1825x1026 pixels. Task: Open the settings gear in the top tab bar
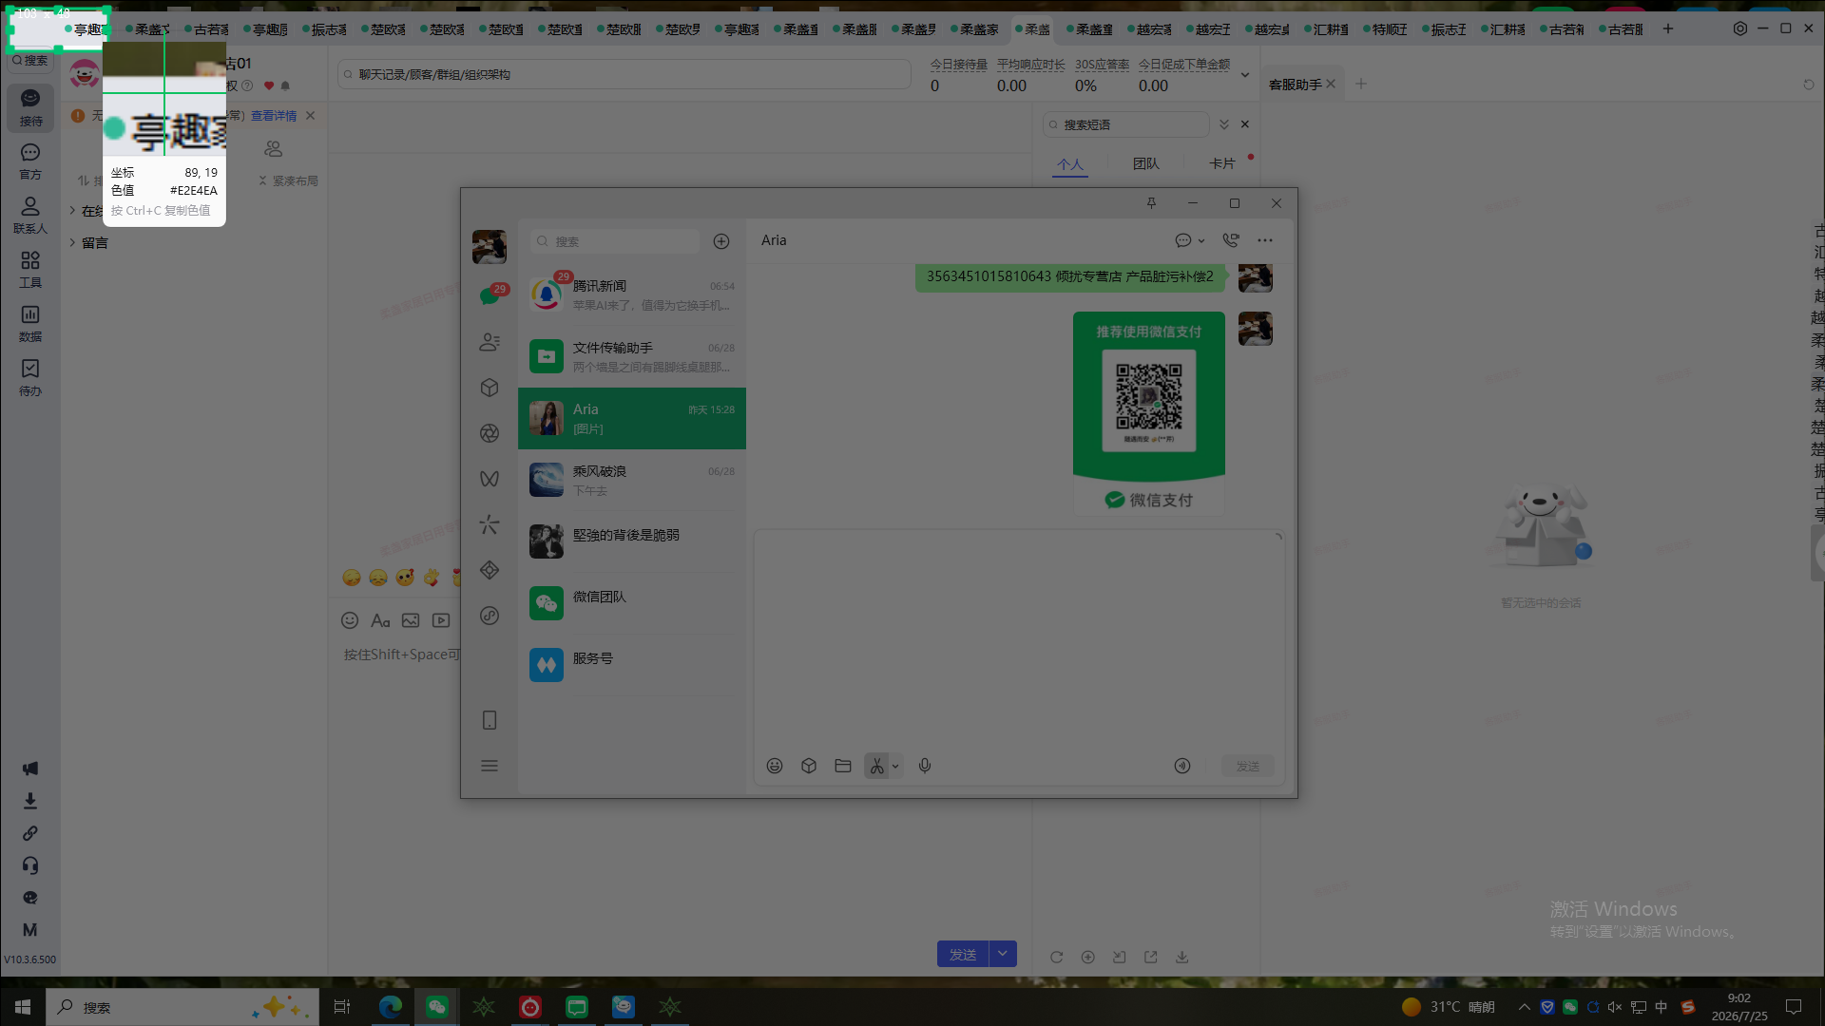coord(1740,28)
